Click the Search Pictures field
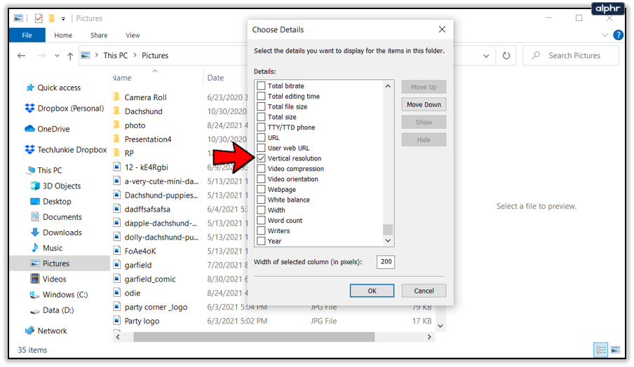This screenshot has width=634, height=367. click(570, 55)
